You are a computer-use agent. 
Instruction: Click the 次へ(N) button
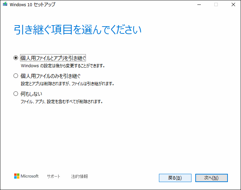pyautogui.click(x=211, y=178)
